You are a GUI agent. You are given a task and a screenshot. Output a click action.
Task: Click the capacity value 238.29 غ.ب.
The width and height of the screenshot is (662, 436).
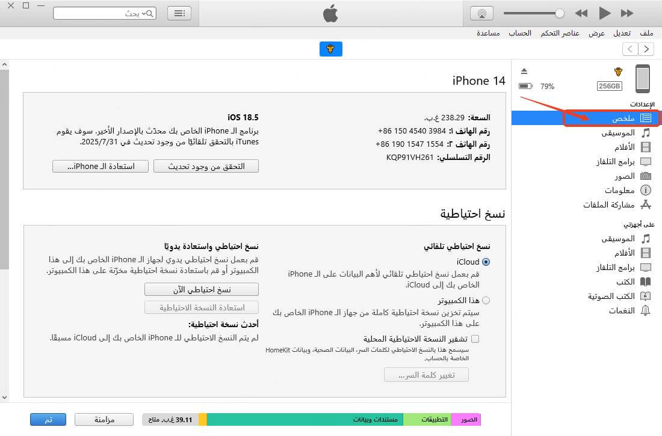pyautogui.click(x=444, y=117)
